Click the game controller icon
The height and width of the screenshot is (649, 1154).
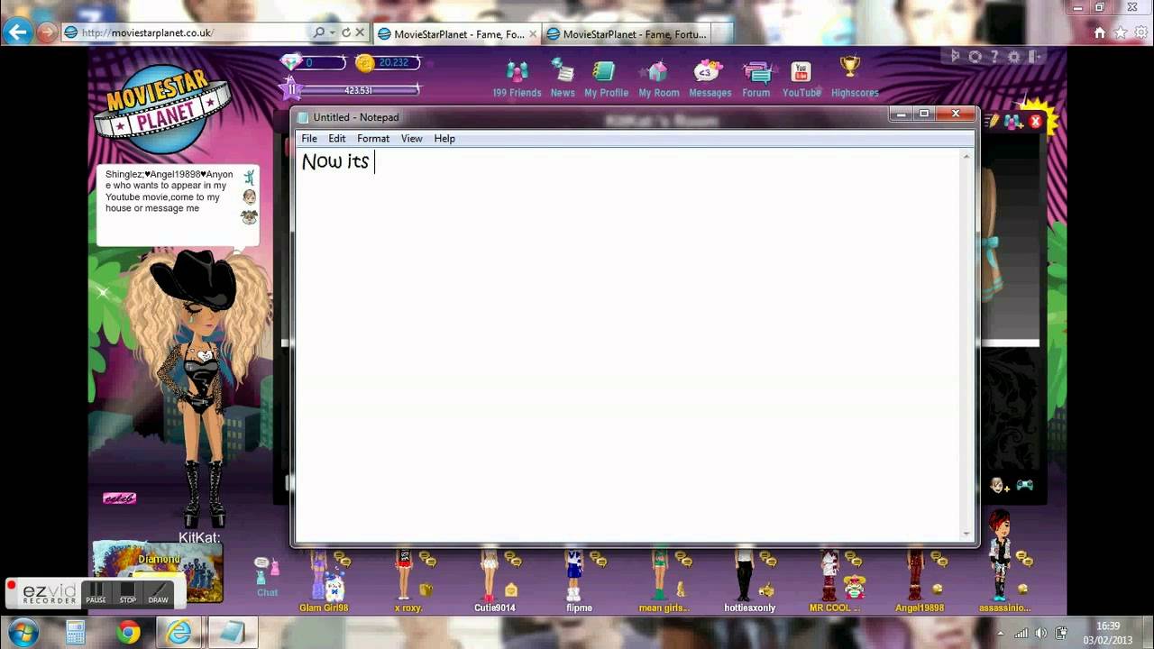tap(1025, 485)
